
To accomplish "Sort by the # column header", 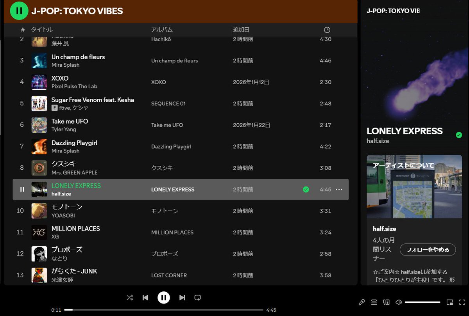I will coord(23,30).
